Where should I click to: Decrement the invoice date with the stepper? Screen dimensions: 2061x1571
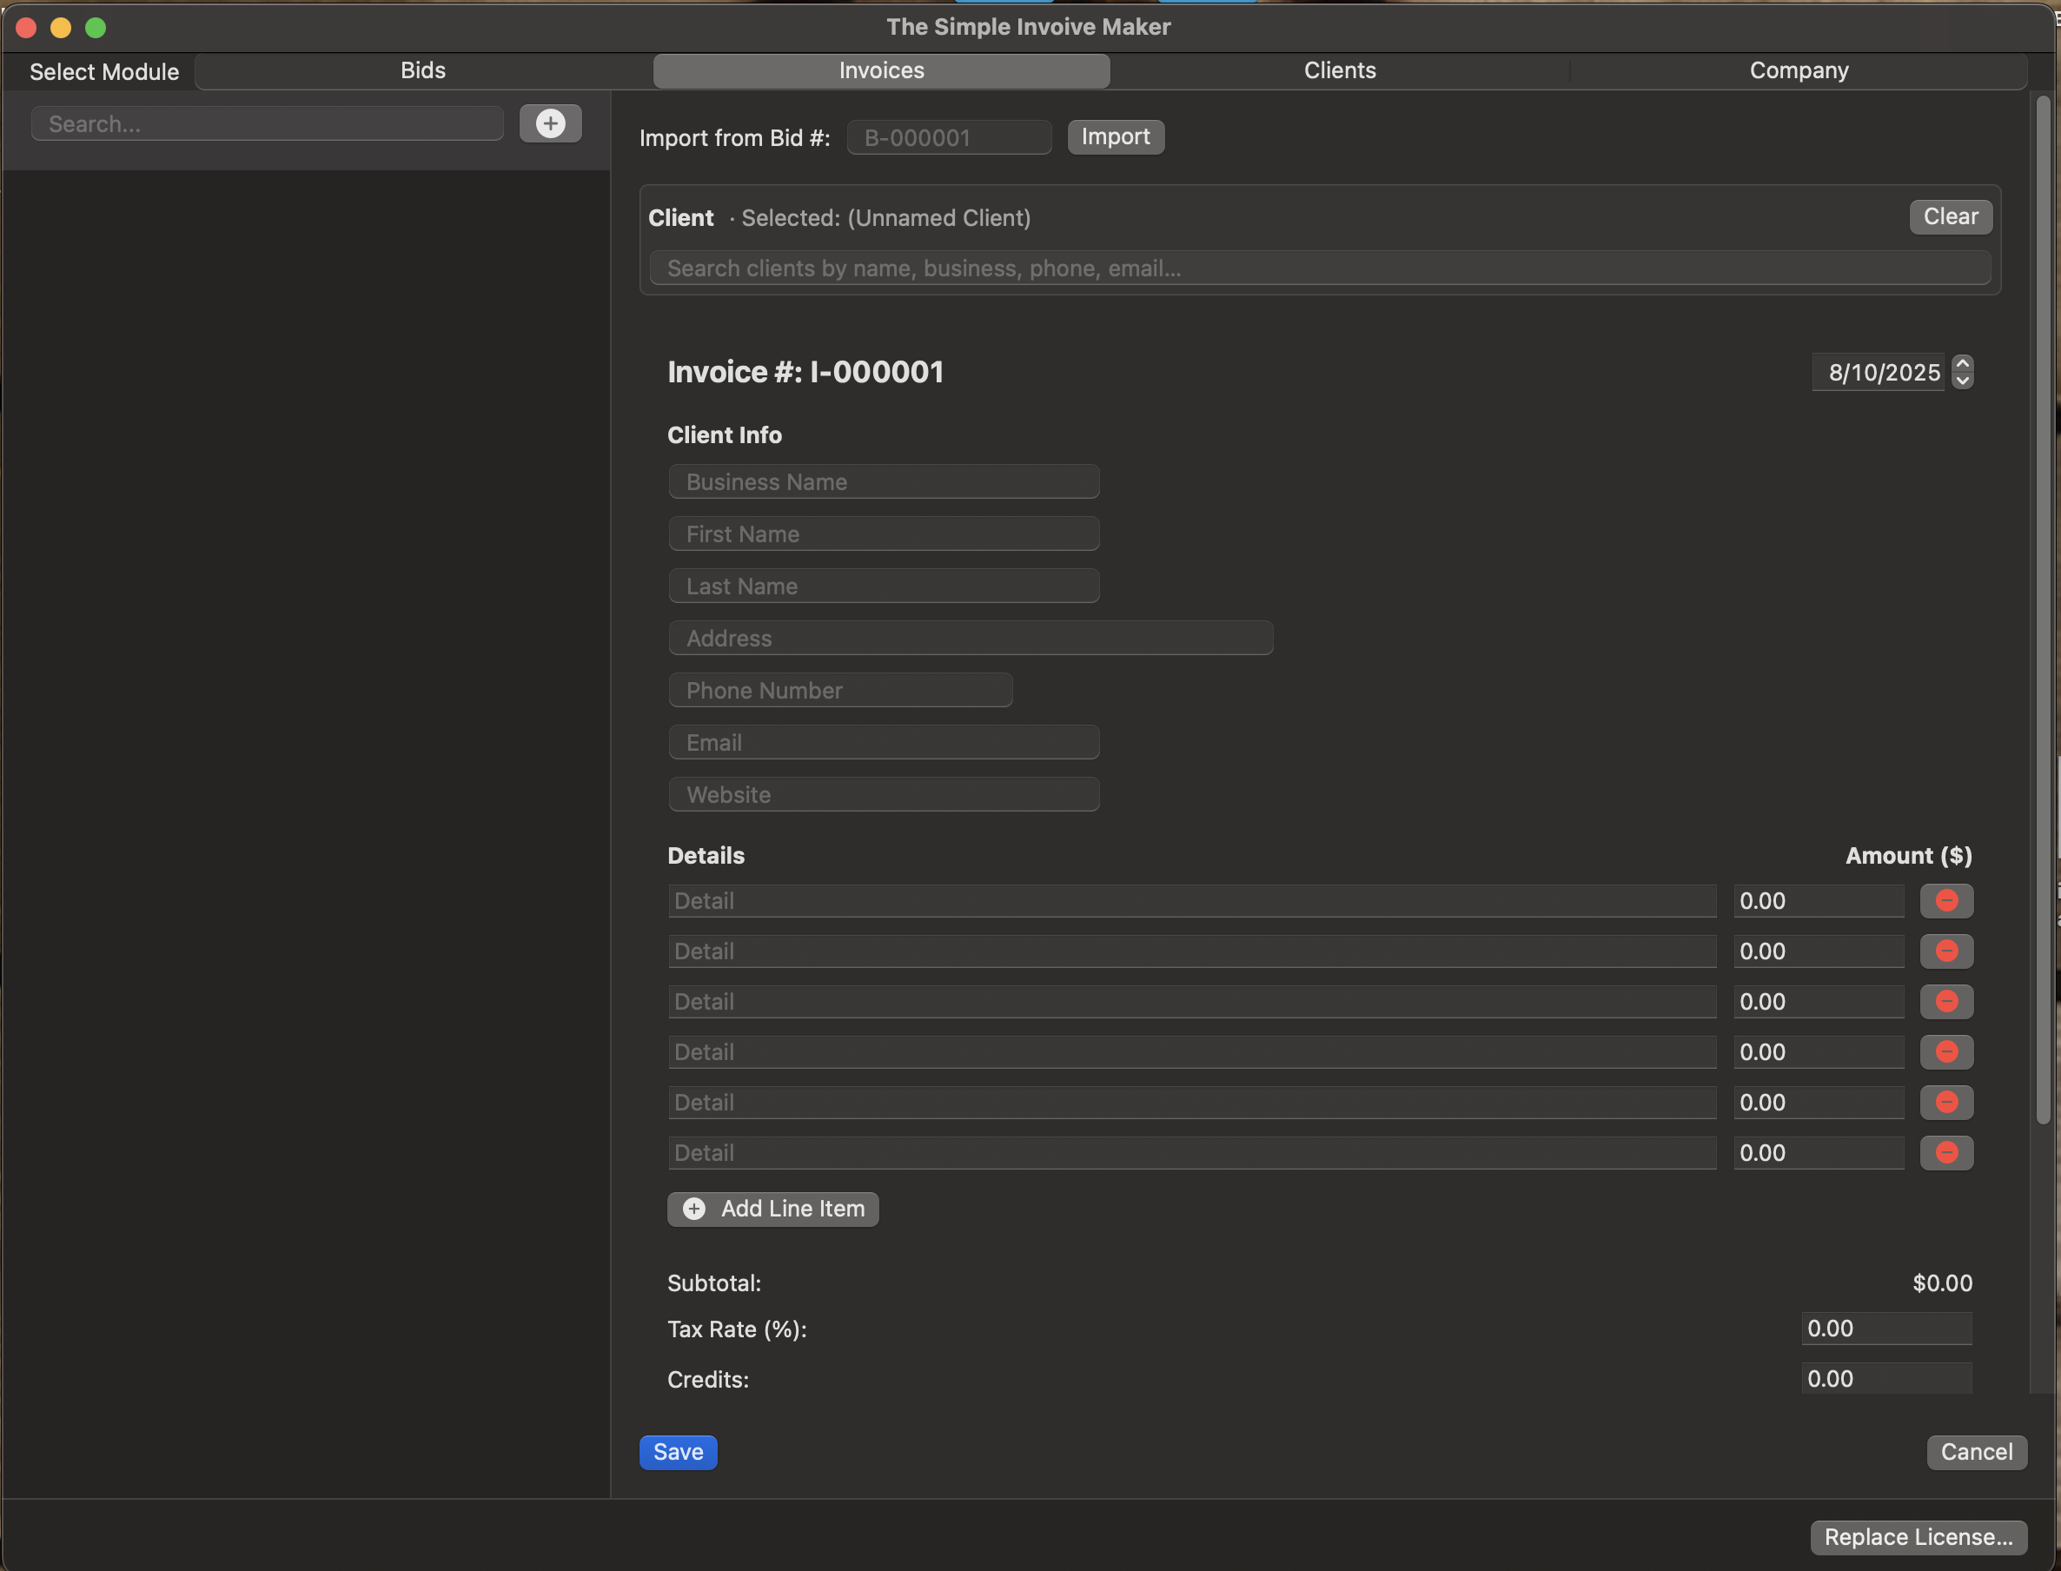(x=1964, y=381)
